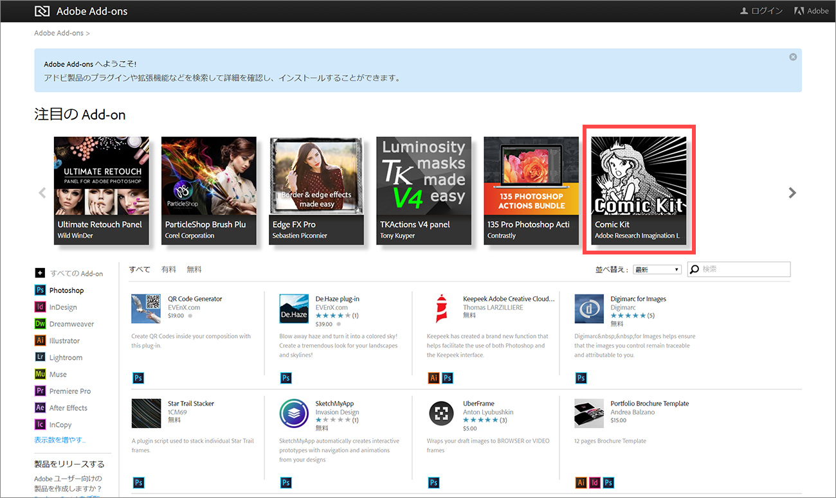Open Digimarc for Images title link
Viewport: 836px width, 498px height.
click(x=639, y=299)
